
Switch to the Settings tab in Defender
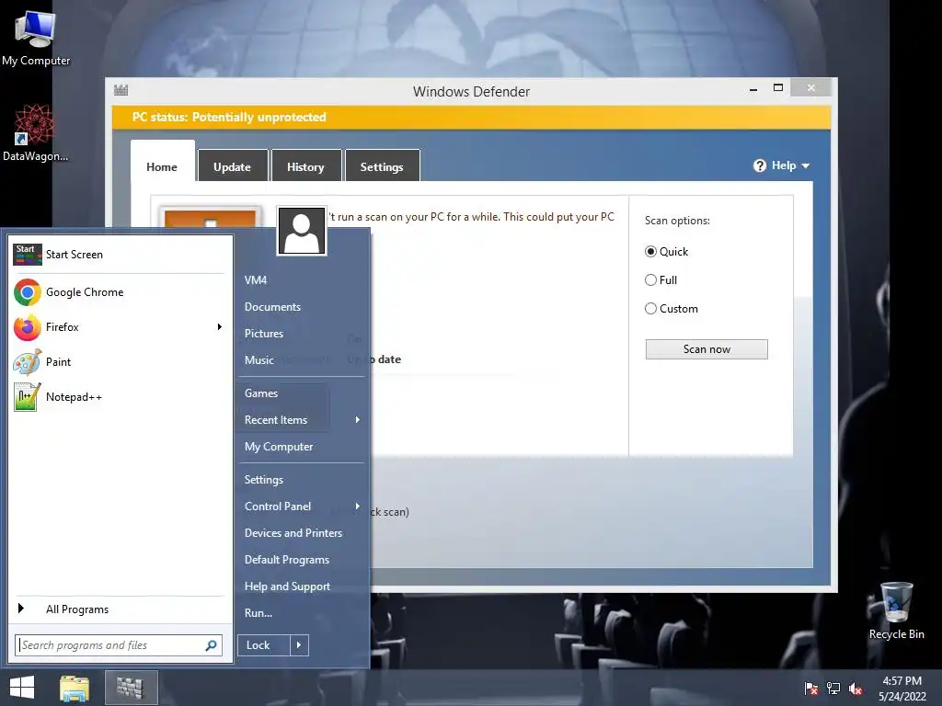[x=382, y=167]
